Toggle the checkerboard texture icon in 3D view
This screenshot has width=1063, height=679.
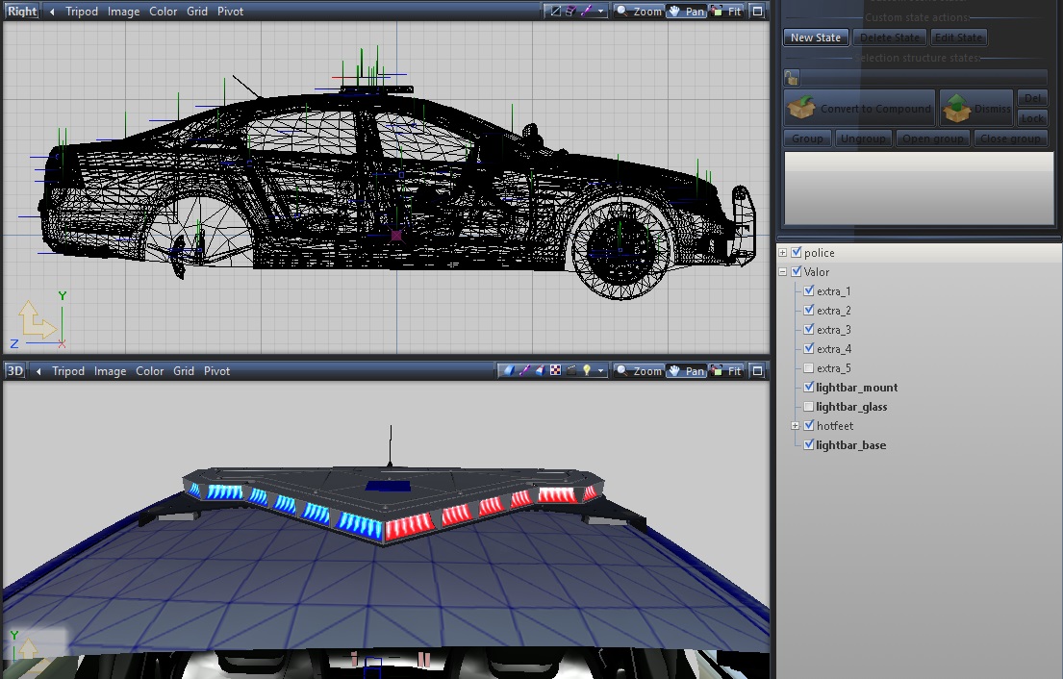point(555,371)
